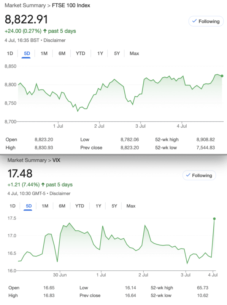The image size is (227, 305).
Task: Toggle the Following button for FTSE 100 Index
Action: (206, 21)
